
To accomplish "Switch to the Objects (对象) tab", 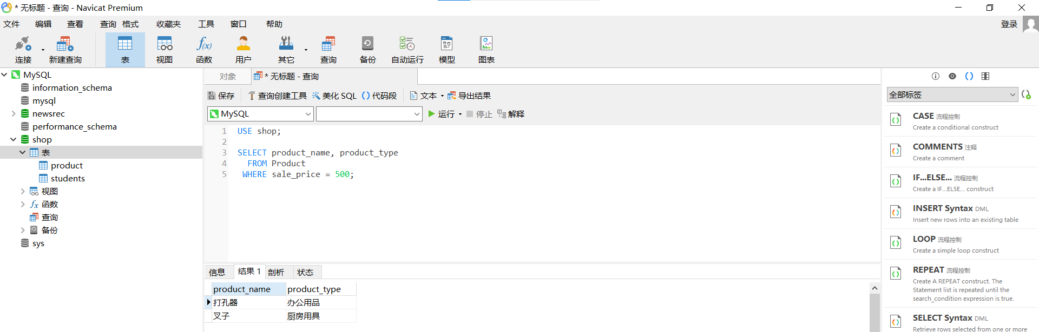I will [x=228, y=77].
